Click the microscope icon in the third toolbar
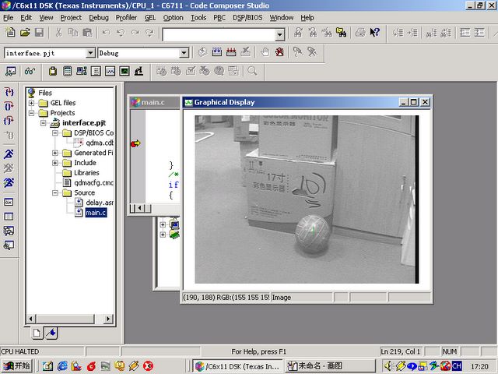This screenshot has height=374, width=498. 139,71
